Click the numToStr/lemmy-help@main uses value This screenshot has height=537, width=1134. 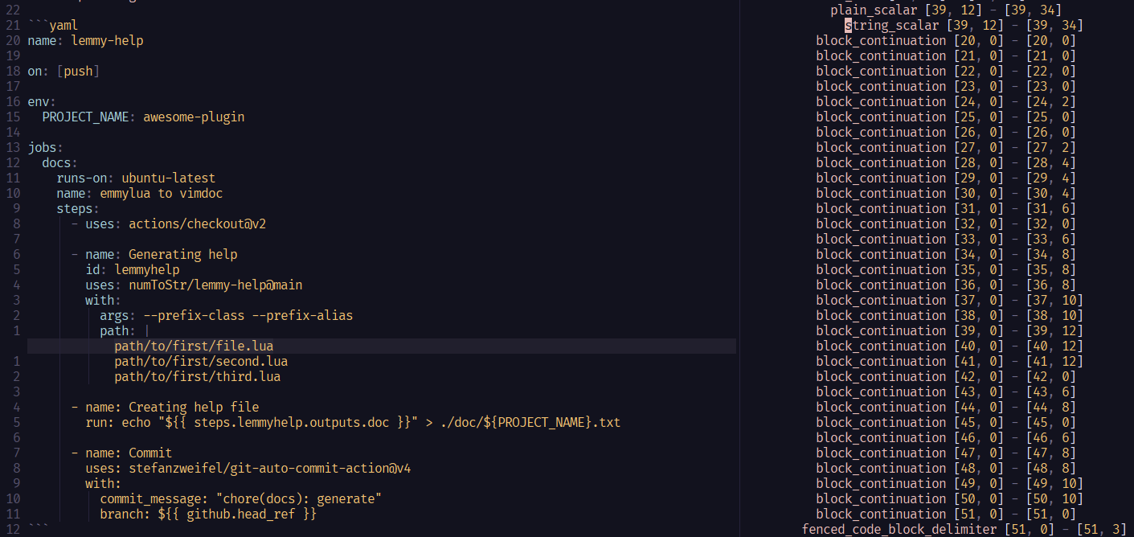[217, 285]
